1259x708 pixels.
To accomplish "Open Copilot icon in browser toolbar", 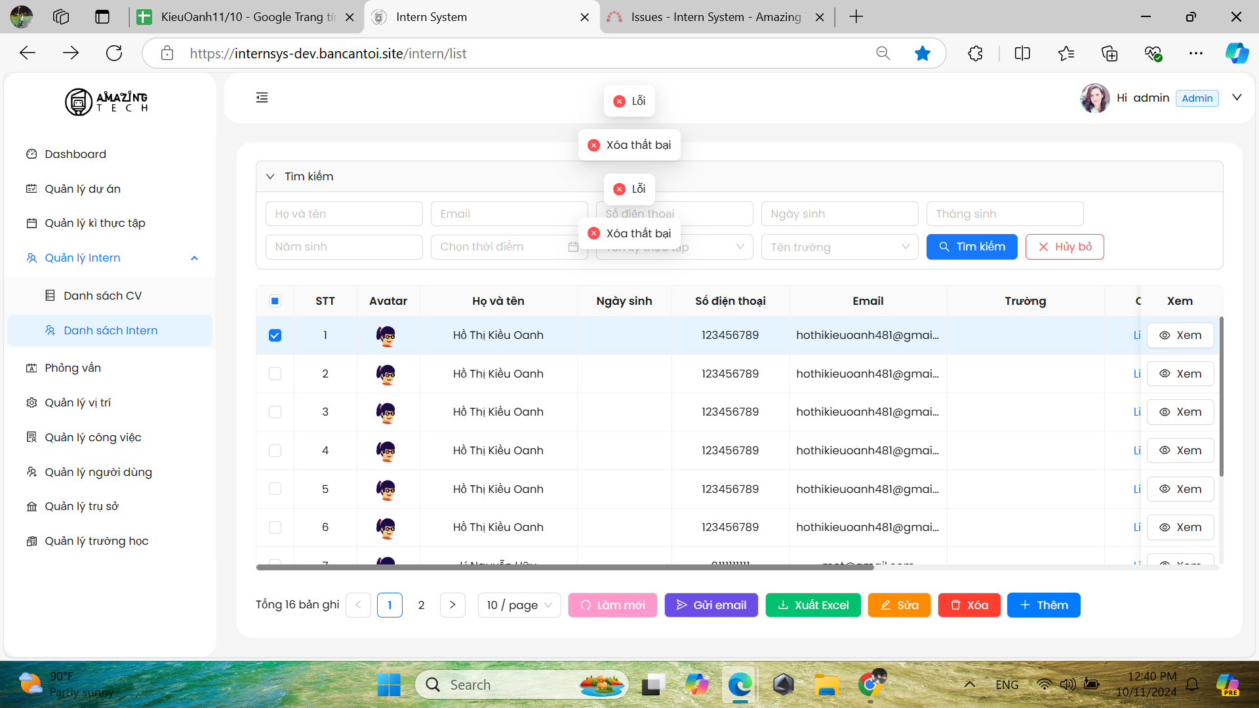I will pyautogui.click(x=1237, y=54).
